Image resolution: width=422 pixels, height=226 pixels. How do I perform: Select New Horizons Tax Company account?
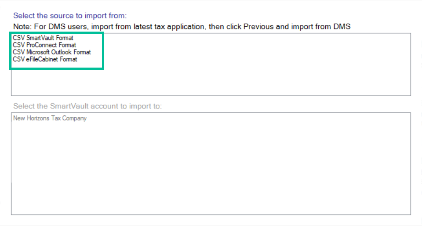click(50, 118)
